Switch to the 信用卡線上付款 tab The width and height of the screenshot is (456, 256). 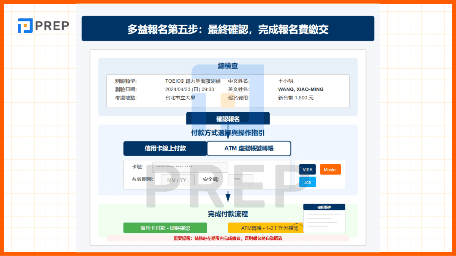(x=165, y=148)
